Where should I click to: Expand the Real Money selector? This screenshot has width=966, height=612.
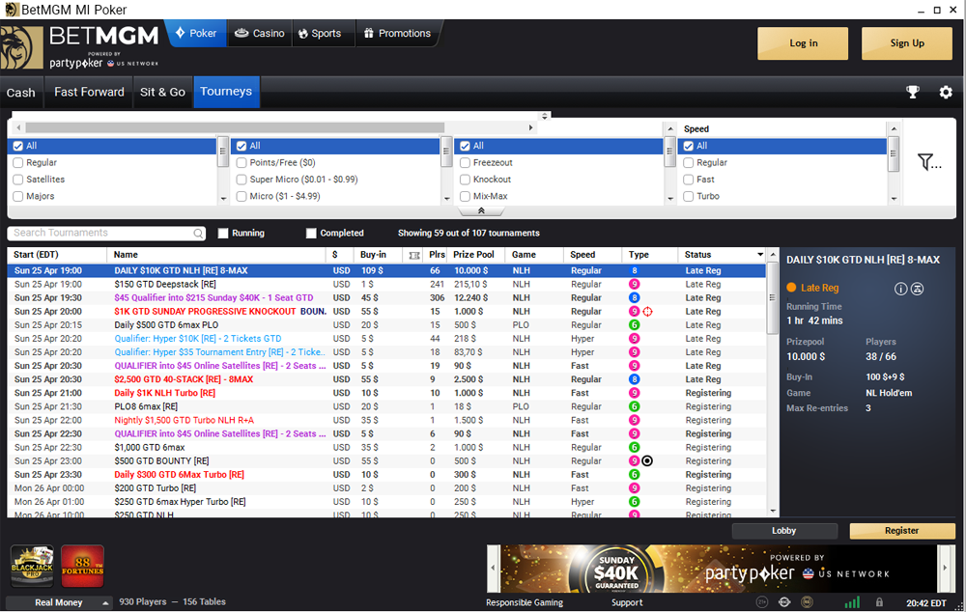[59, 602]
